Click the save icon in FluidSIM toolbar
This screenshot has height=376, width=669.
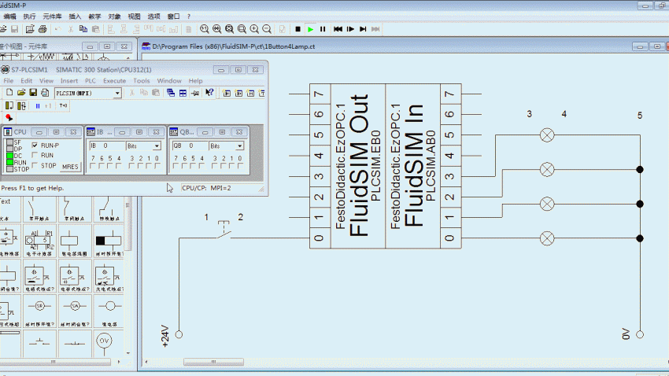tap(14, 29)
